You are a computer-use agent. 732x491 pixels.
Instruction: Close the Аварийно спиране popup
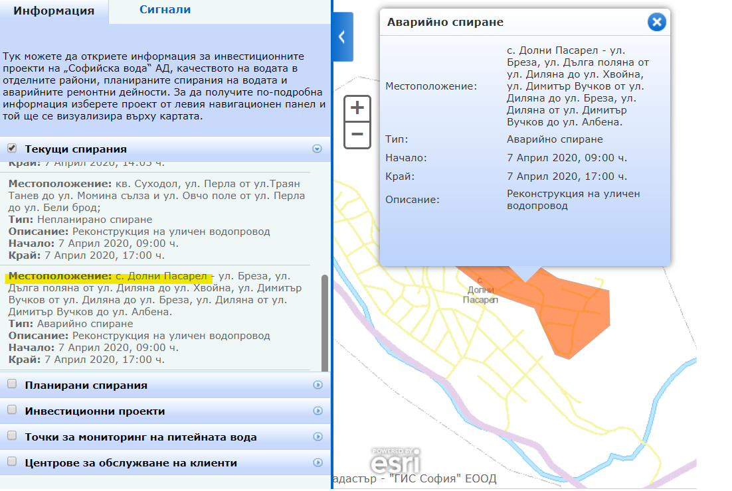[x=656, y=22]
